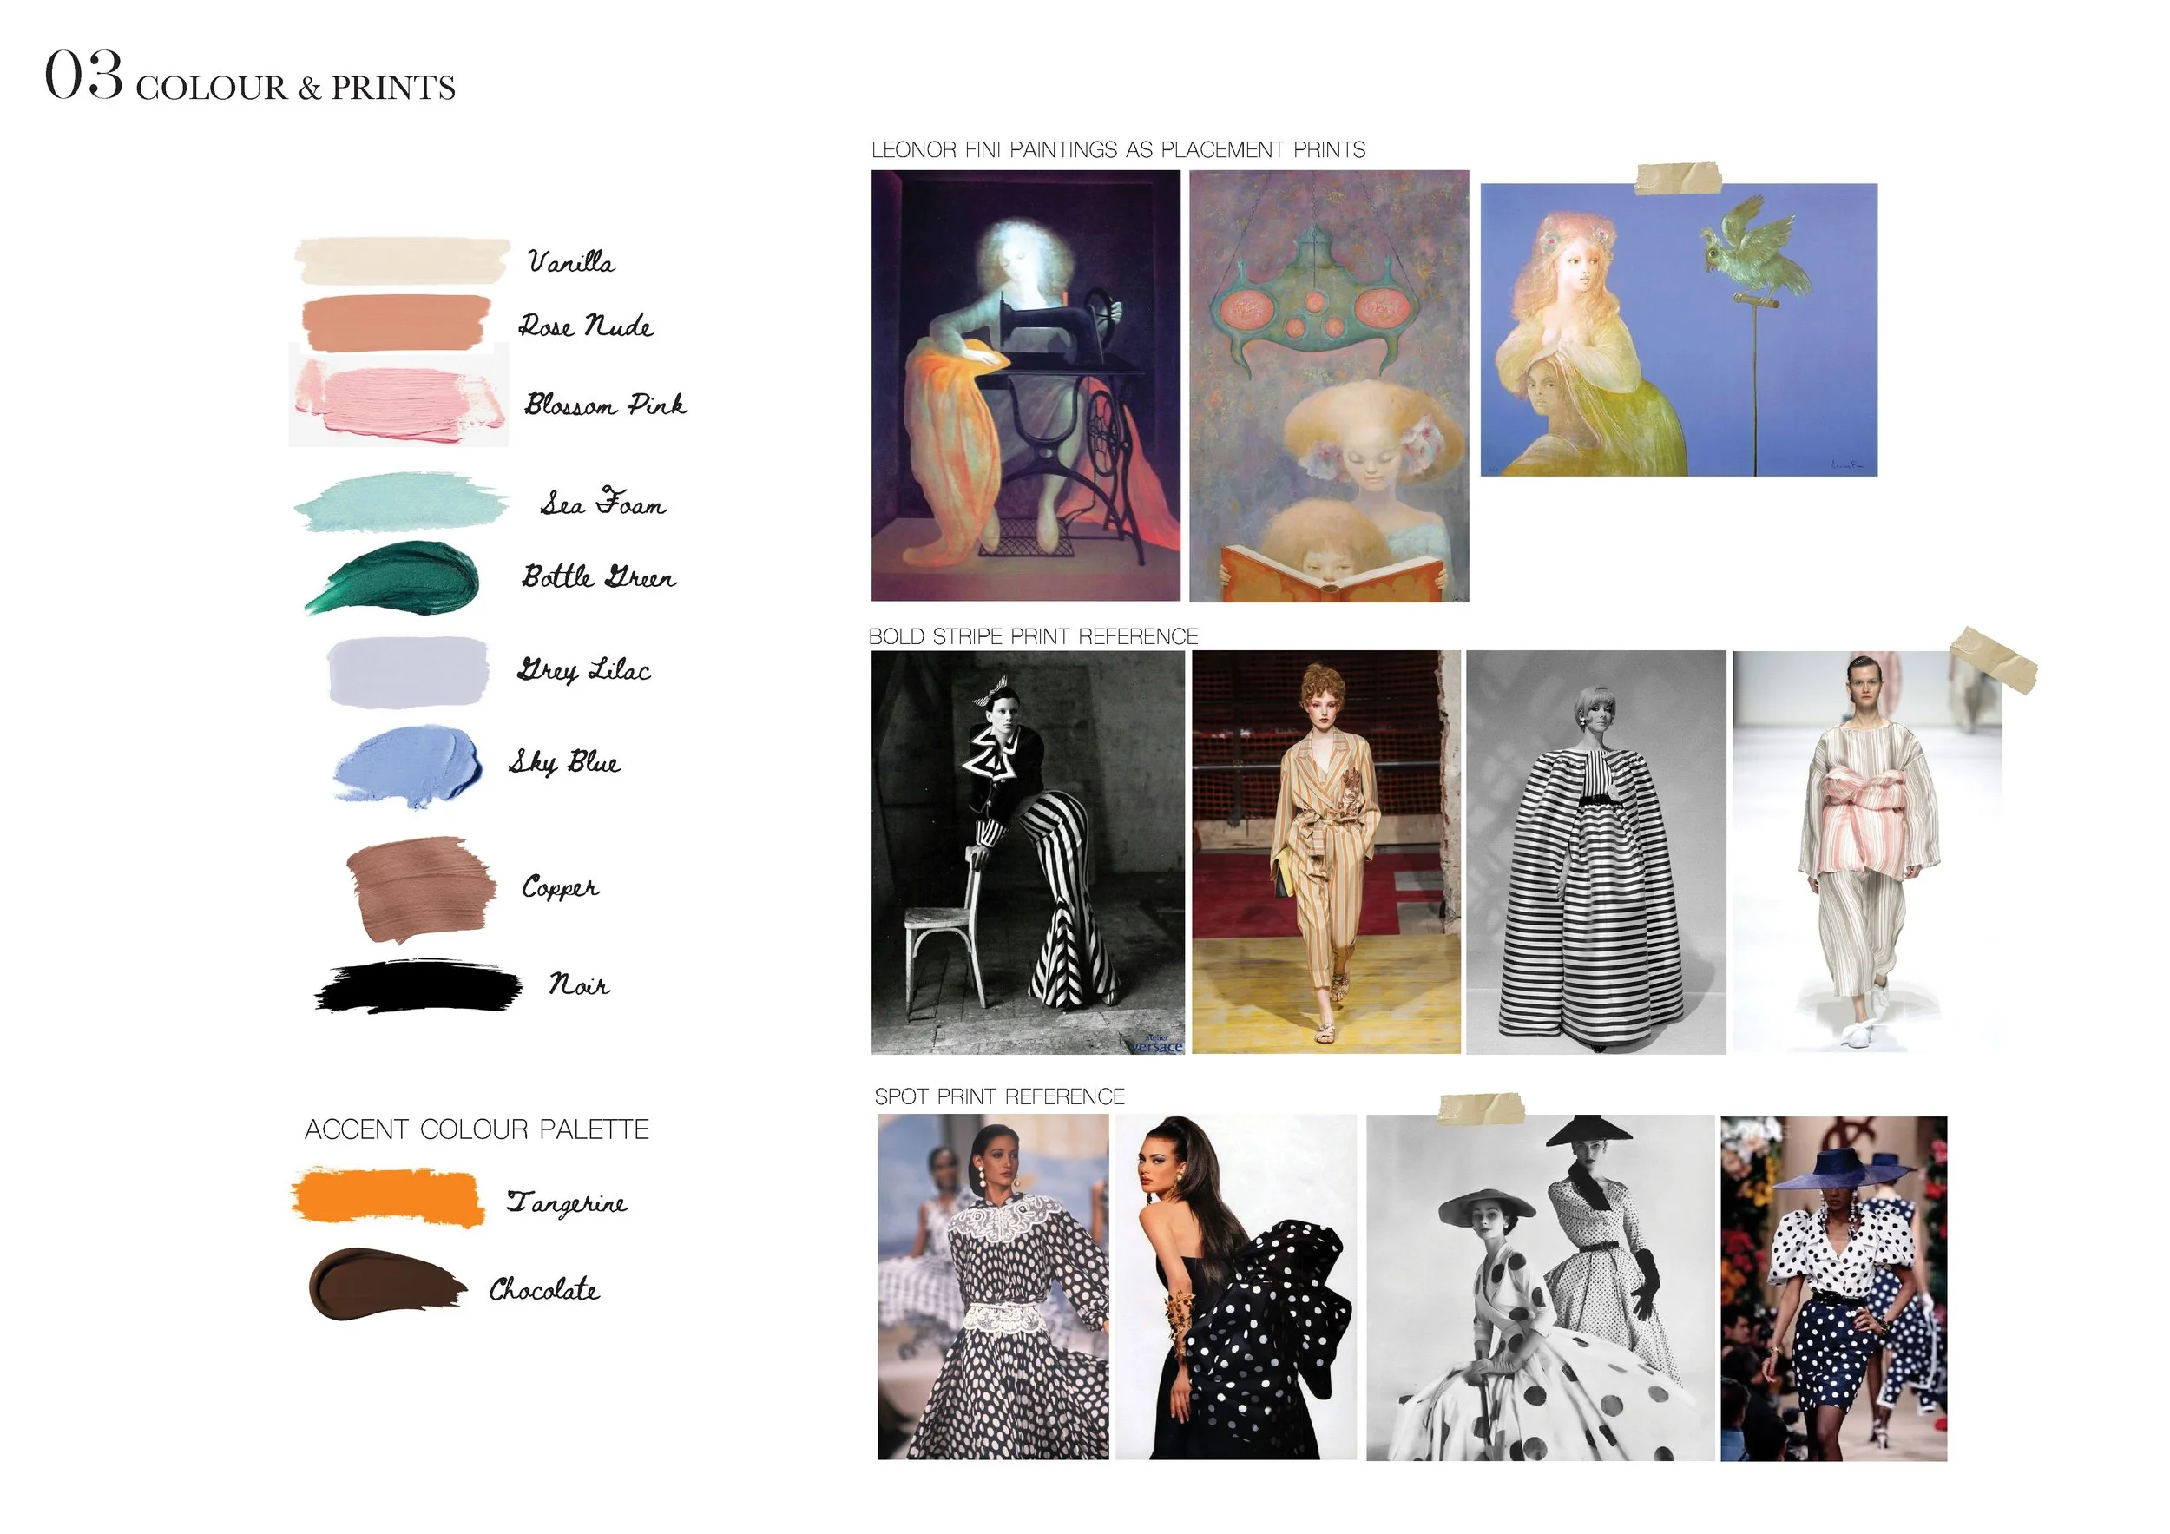This screenshot has height=1534, width=2170.
Task: Pick the Sky Blue paint smear swatch
Action: click(408, 765)
